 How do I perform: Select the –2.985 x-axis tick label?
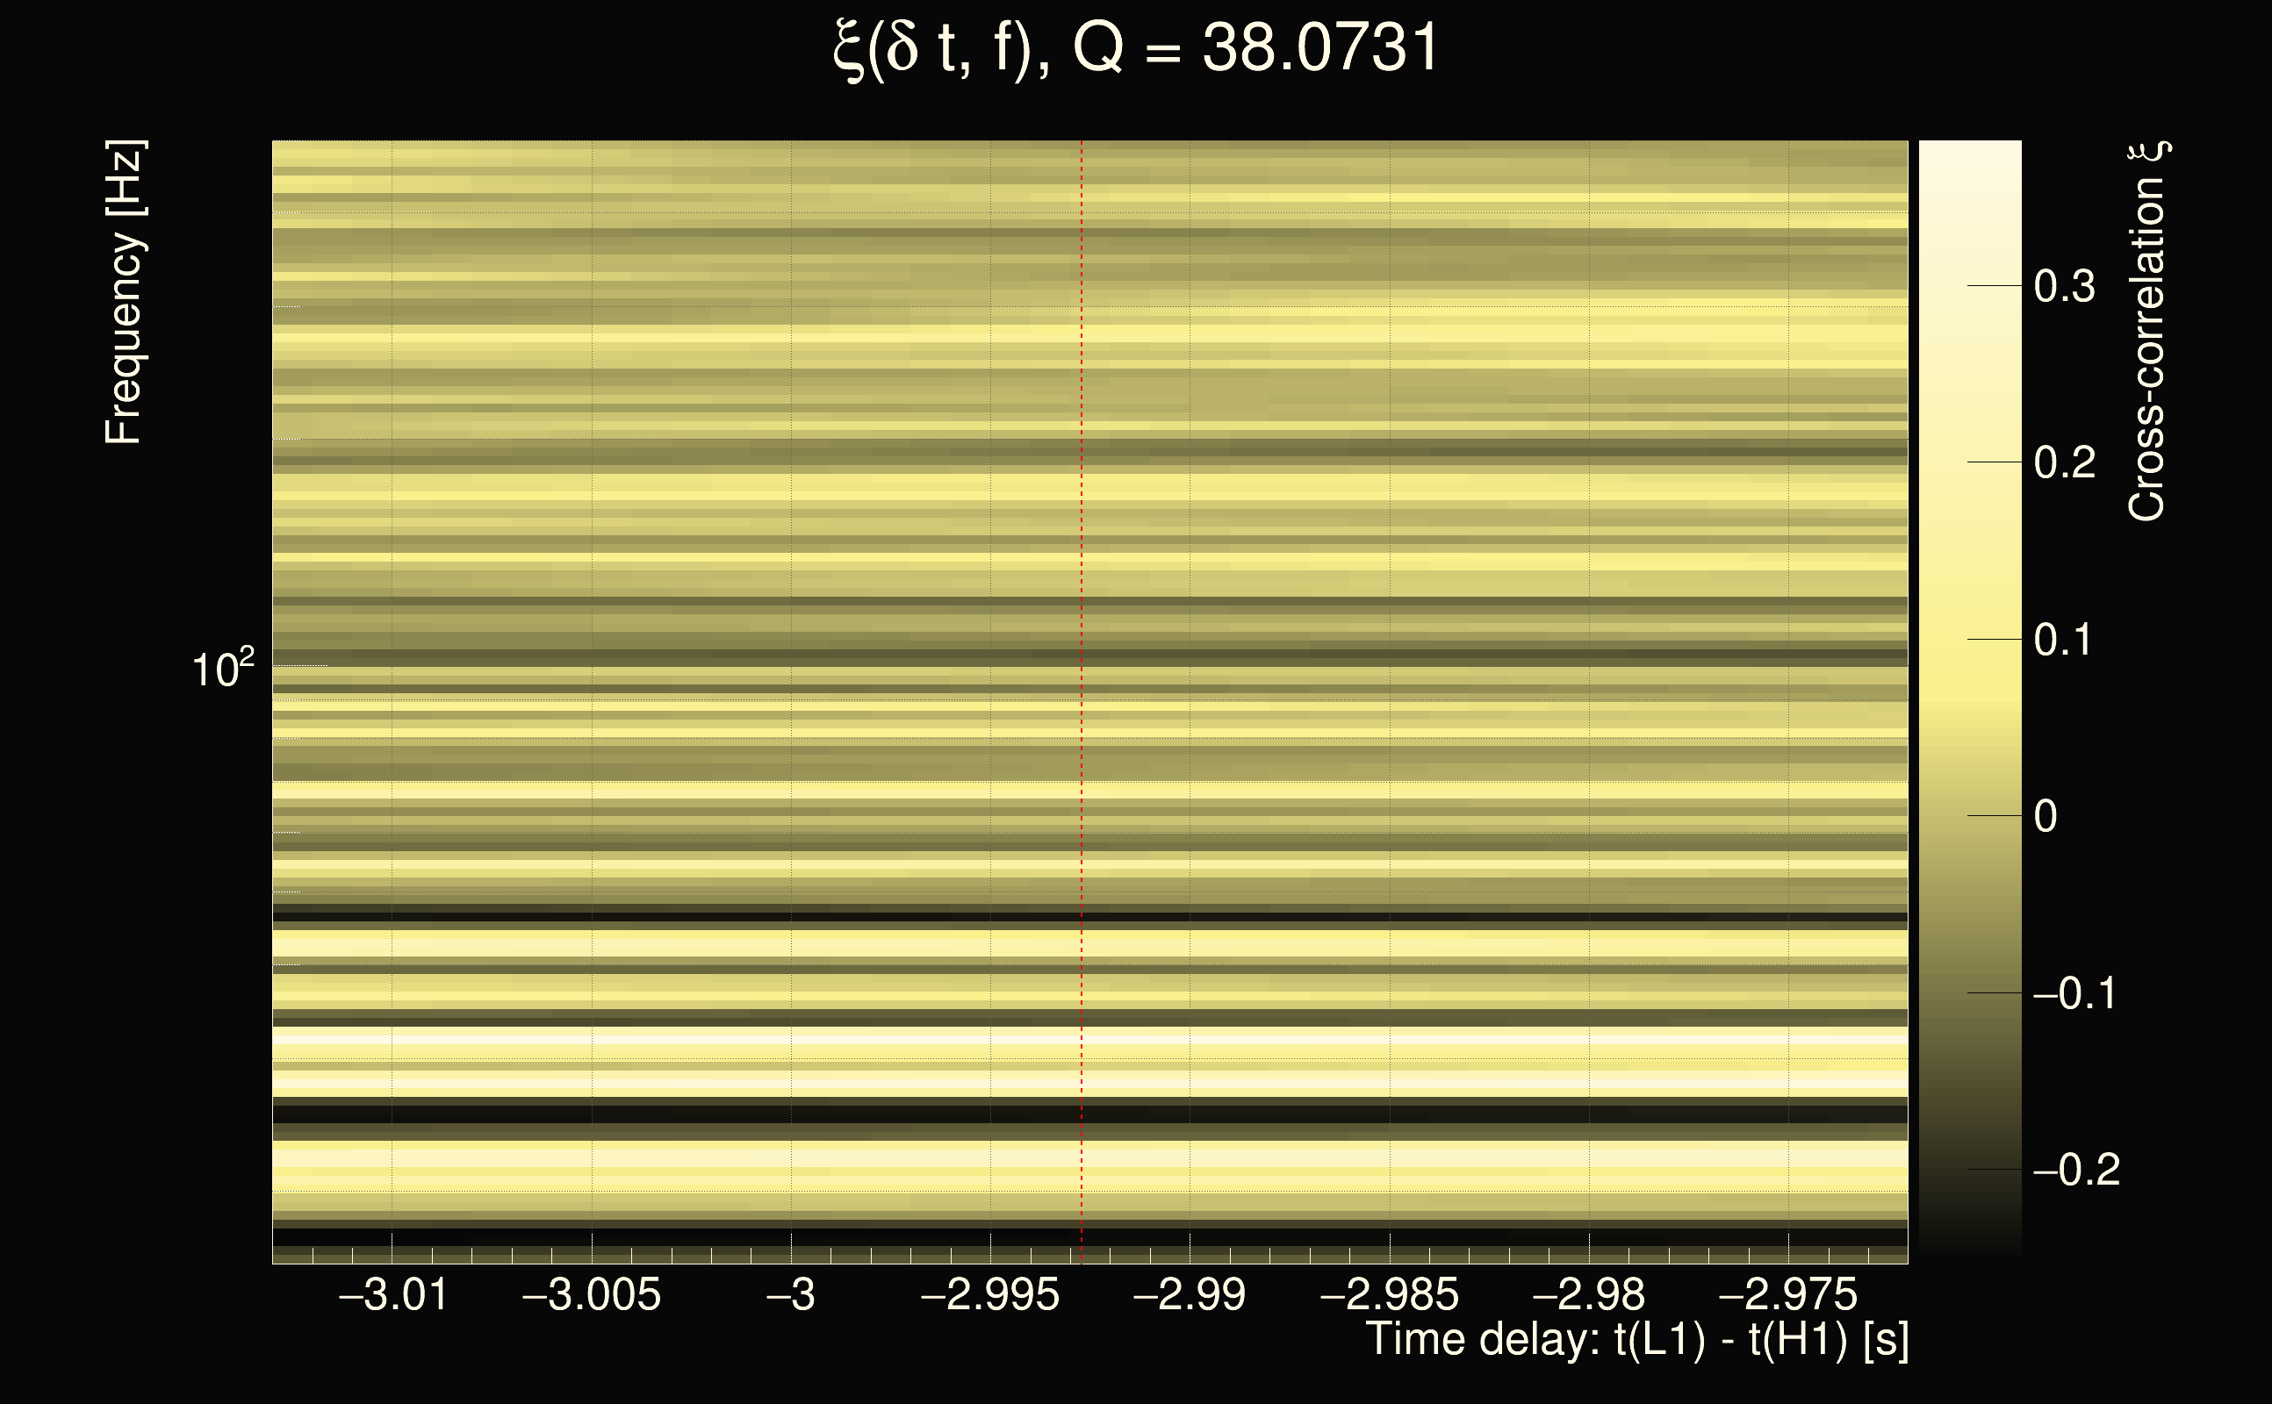click(x=1389, y=1294)
